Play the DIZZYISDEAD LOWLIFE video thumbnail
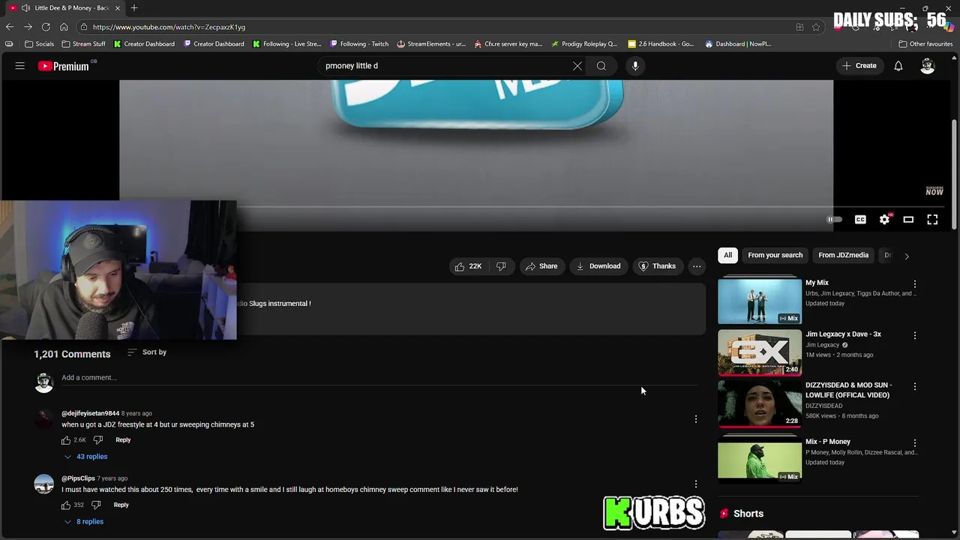Screen dimensions: 960x540 coord(760,403)
